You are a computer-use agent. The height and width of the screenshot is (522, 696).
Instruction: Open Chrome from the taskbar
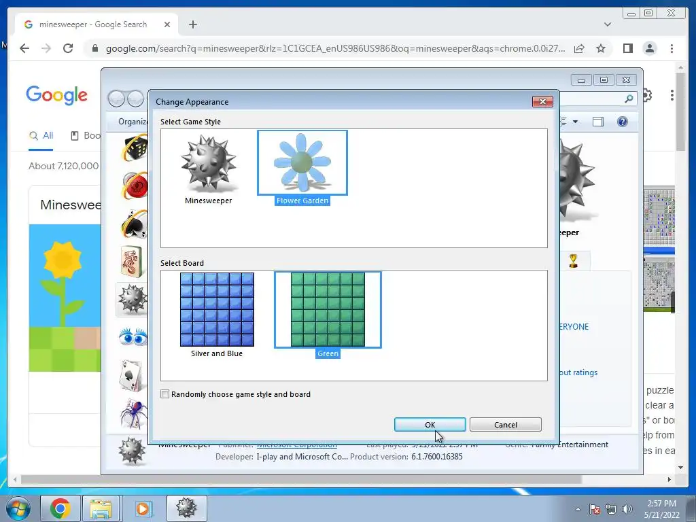point(60,508)
